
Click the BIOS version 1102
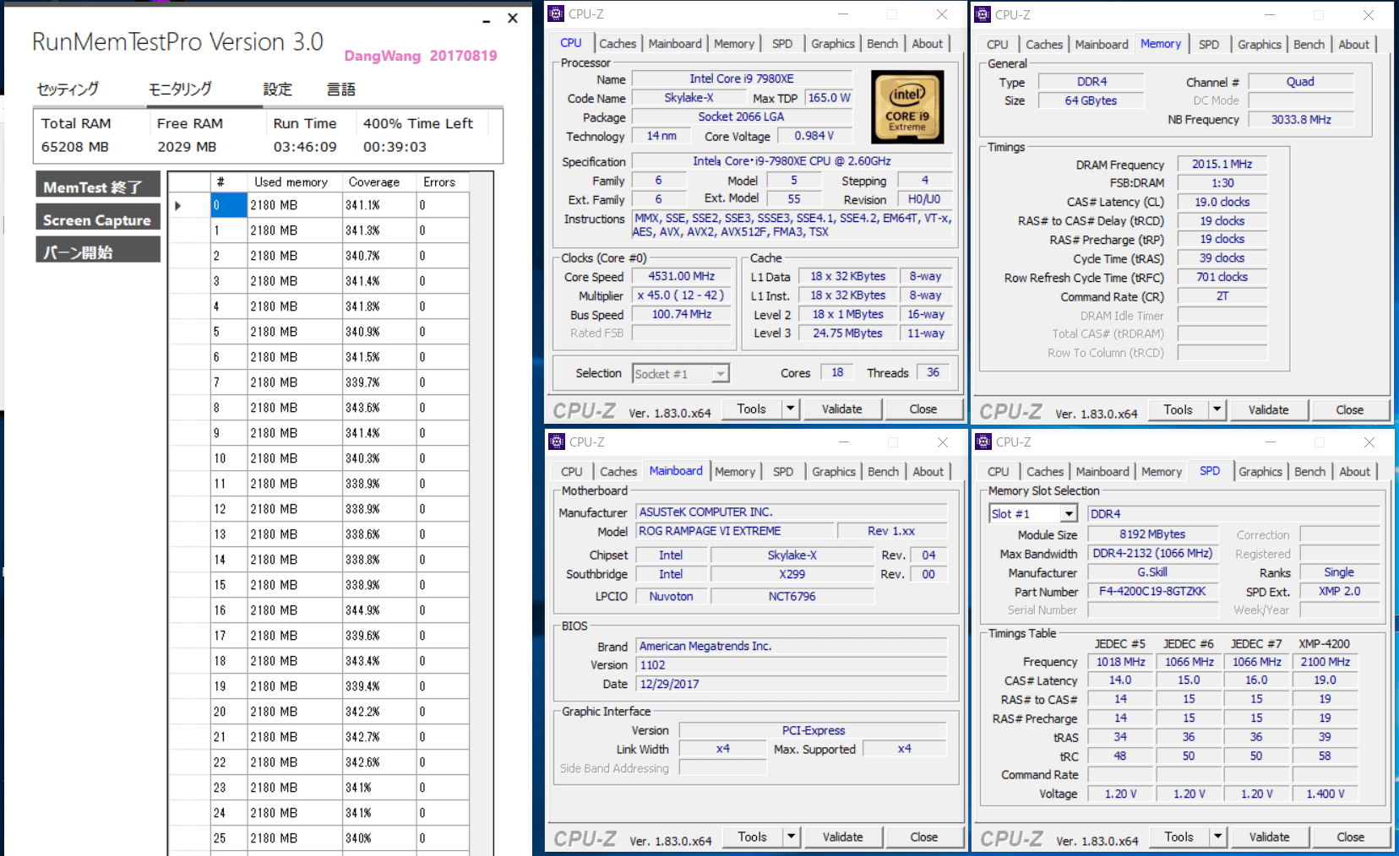[791, 664]
